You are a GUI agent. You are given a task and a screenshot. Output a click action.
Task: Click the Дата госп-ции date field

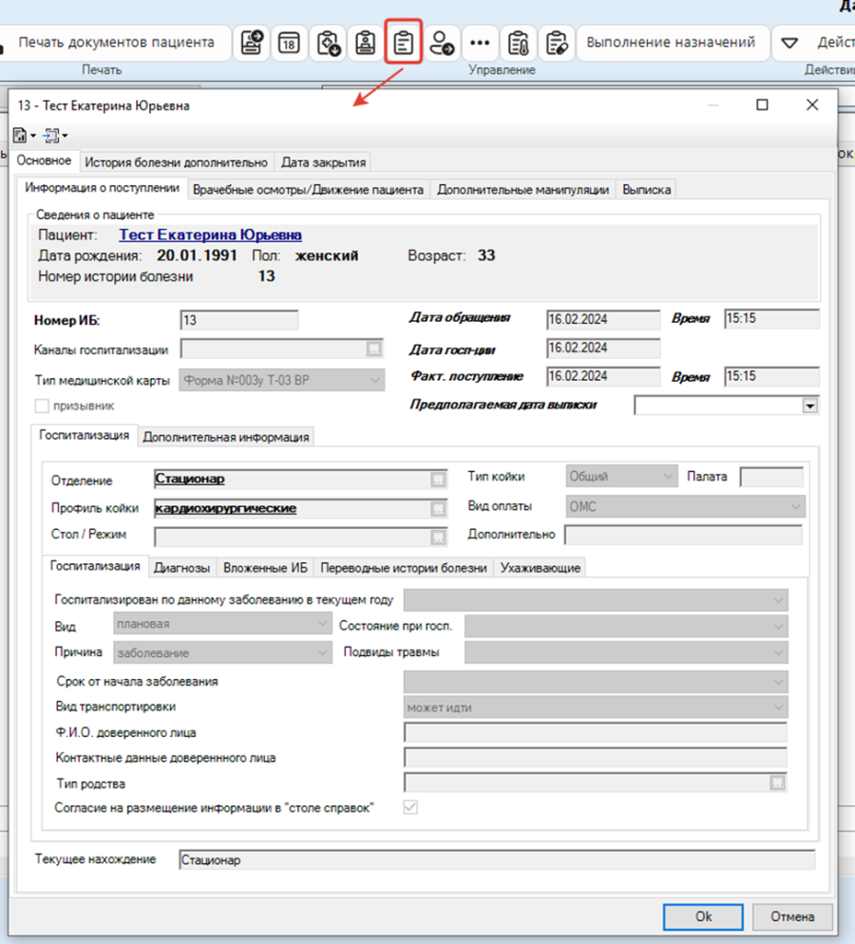603,348
